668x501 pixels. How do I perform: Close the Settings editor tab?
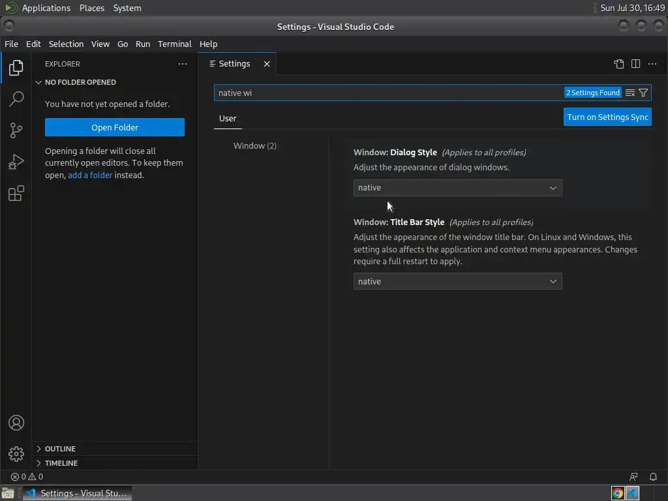click(x=267, y=64)
